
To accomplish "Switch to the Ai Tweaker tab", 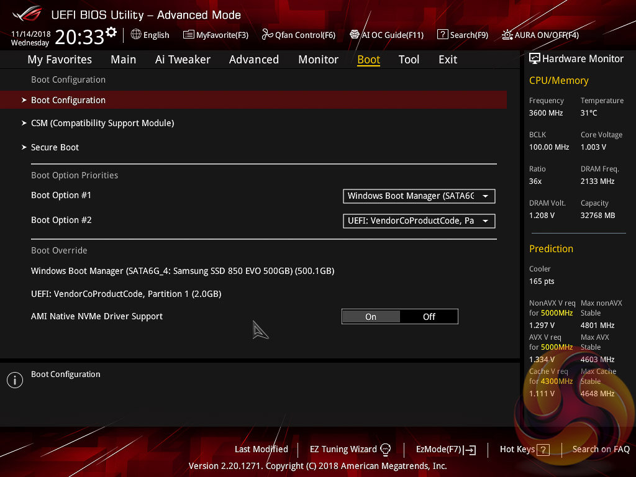I will click(x=183, y=60).
